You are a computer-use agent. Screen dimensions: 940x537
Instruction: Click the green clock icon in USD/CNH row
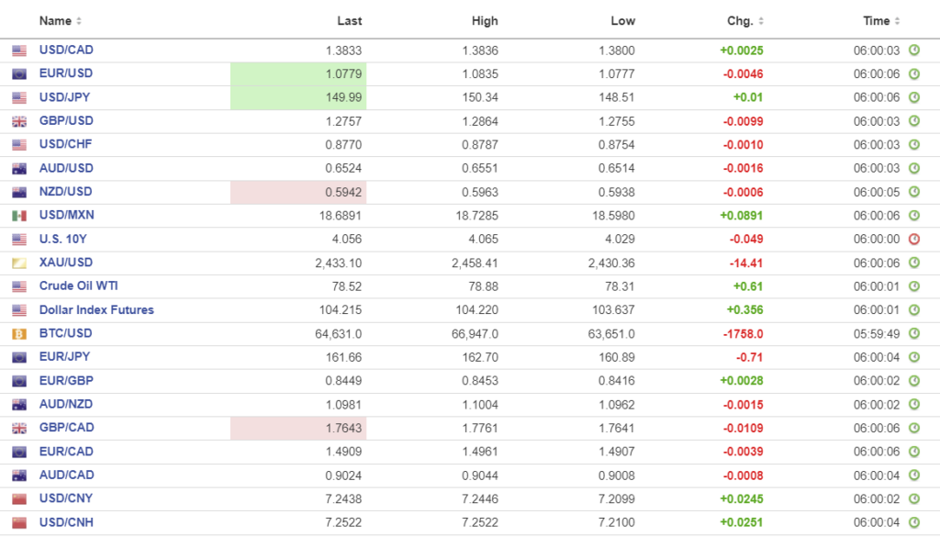pyautogui.click(x=913, y=523)
